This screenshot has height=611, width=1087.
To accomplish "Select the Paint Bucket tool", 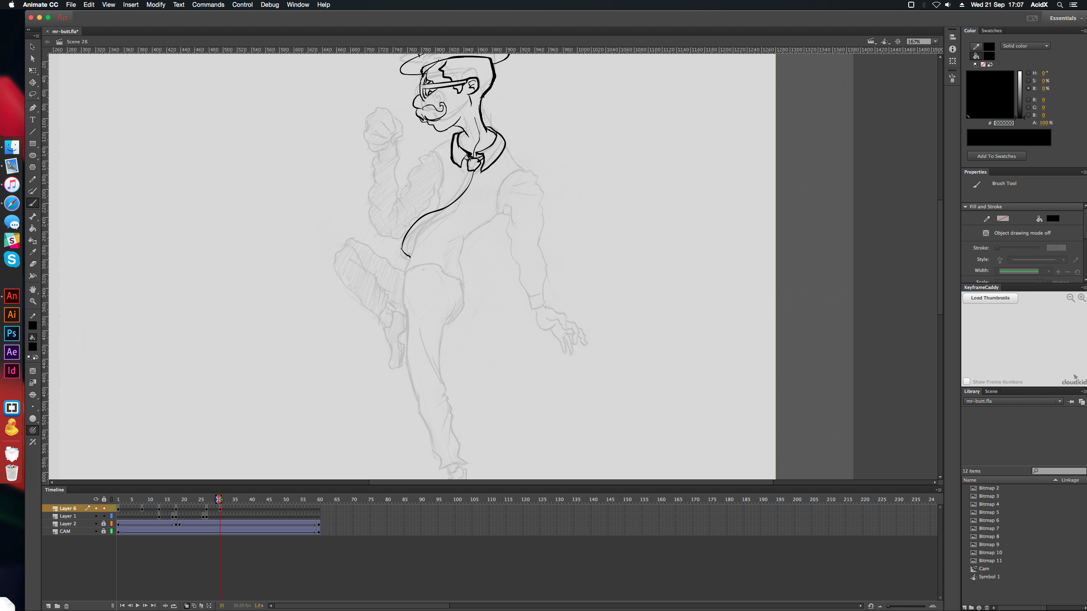I will (x=33, y=228).
